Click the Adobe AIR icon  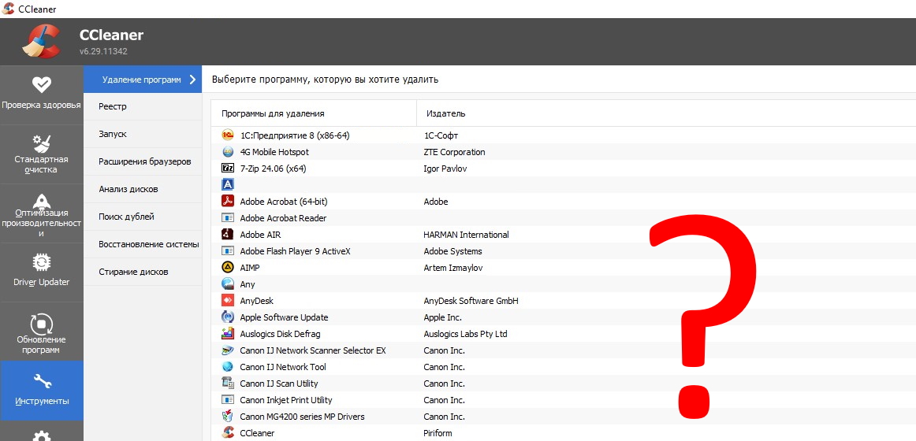228,235
